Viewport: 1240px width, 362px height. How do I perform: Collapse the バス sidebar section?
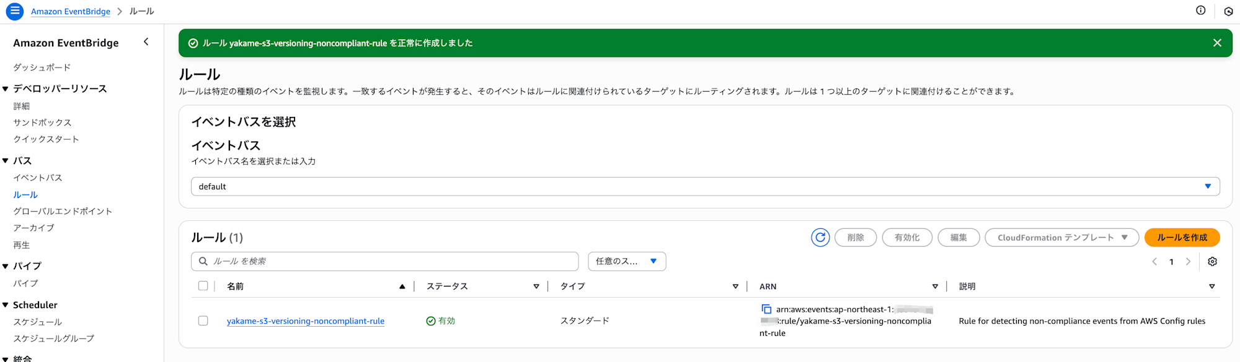(x=6, y=161)
